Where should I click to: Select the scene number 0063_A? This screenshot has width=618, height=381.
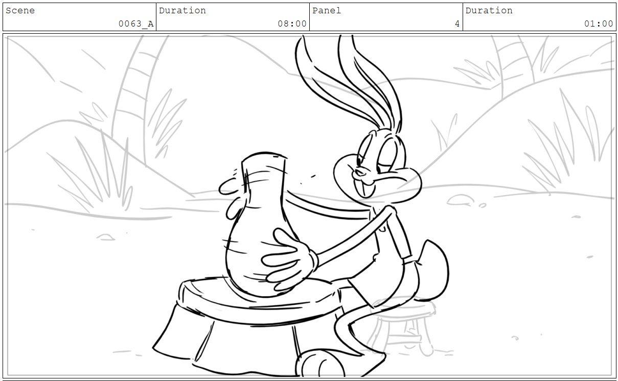[x=136, y=23]
